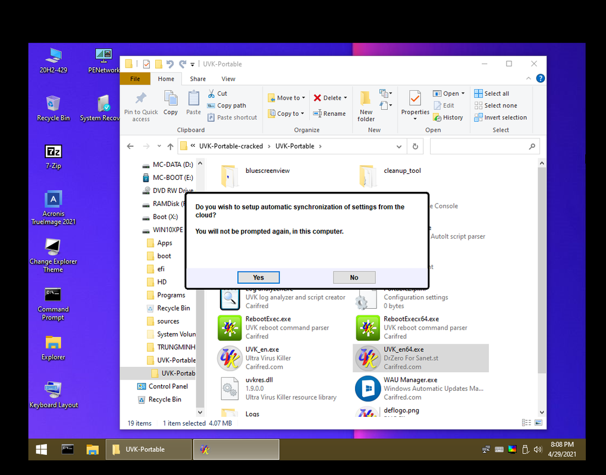This screenshot has height=475, width=606.
Task: Switch to the Share ribbon tab
Action: [197, 79]
